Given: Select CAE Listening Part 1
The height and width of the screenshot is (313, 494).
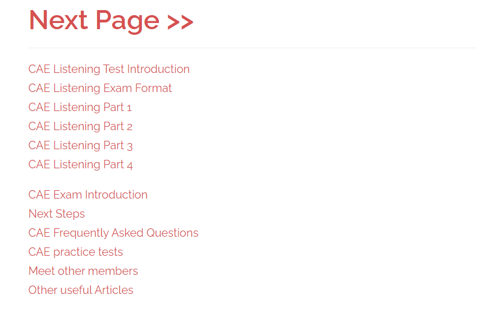Looking at the screenshot, I should tap(80, 107).
